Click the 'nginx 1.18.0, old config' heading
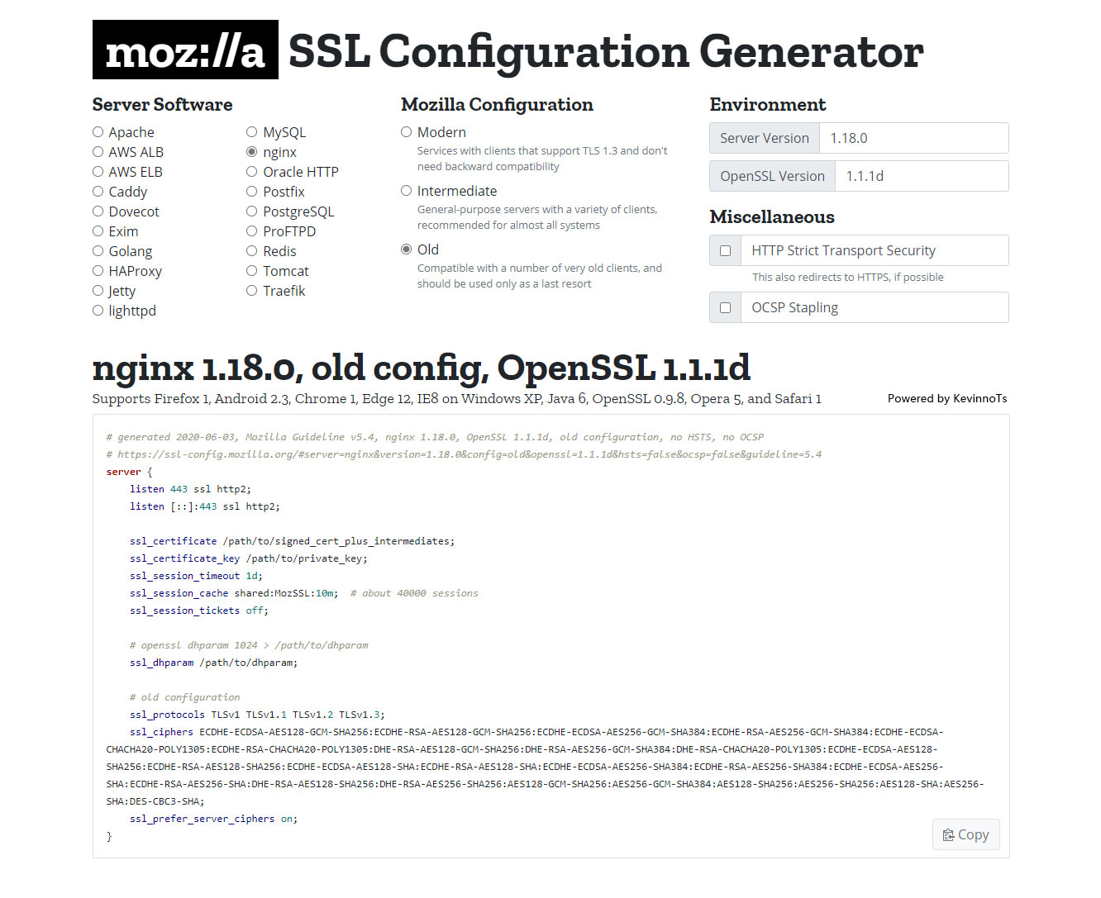The width and height of the screenshot is (1101, 898). pos(422,368)
